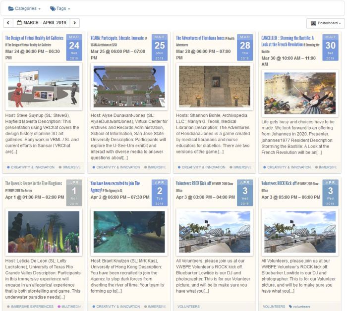Open 'The Adventures of Floridiana Jones' event
This screenshot has width=347, height=311.
200,38
